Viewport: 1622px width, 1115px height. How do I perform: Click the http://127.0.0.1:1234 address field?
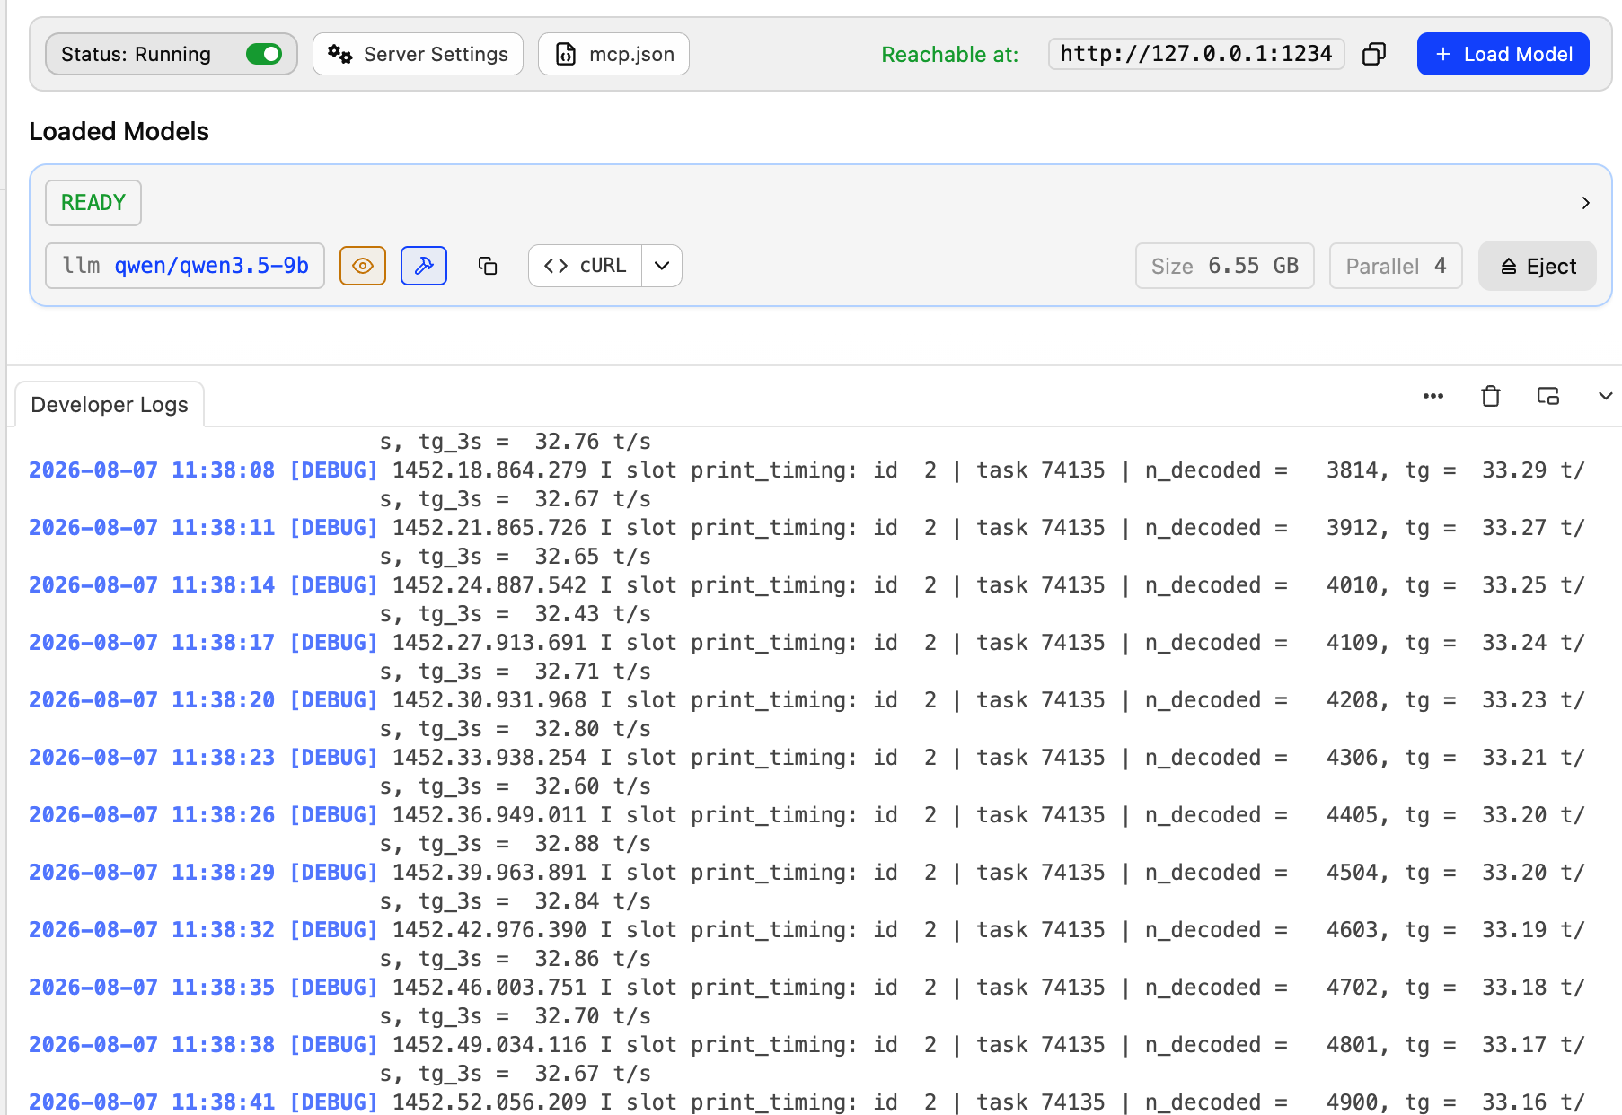pos(1195,54)
